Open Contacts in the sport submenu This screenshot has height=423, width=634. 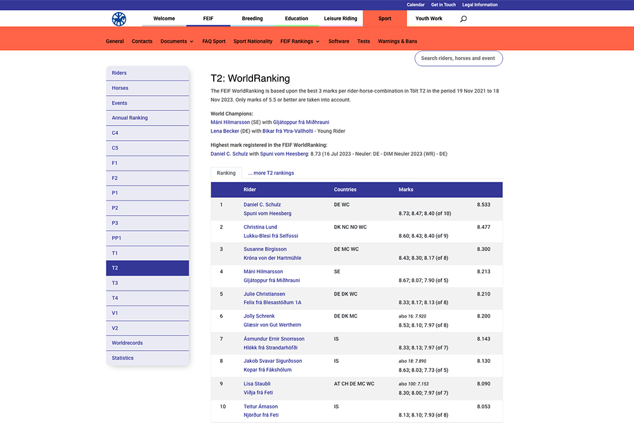point(142,41)
